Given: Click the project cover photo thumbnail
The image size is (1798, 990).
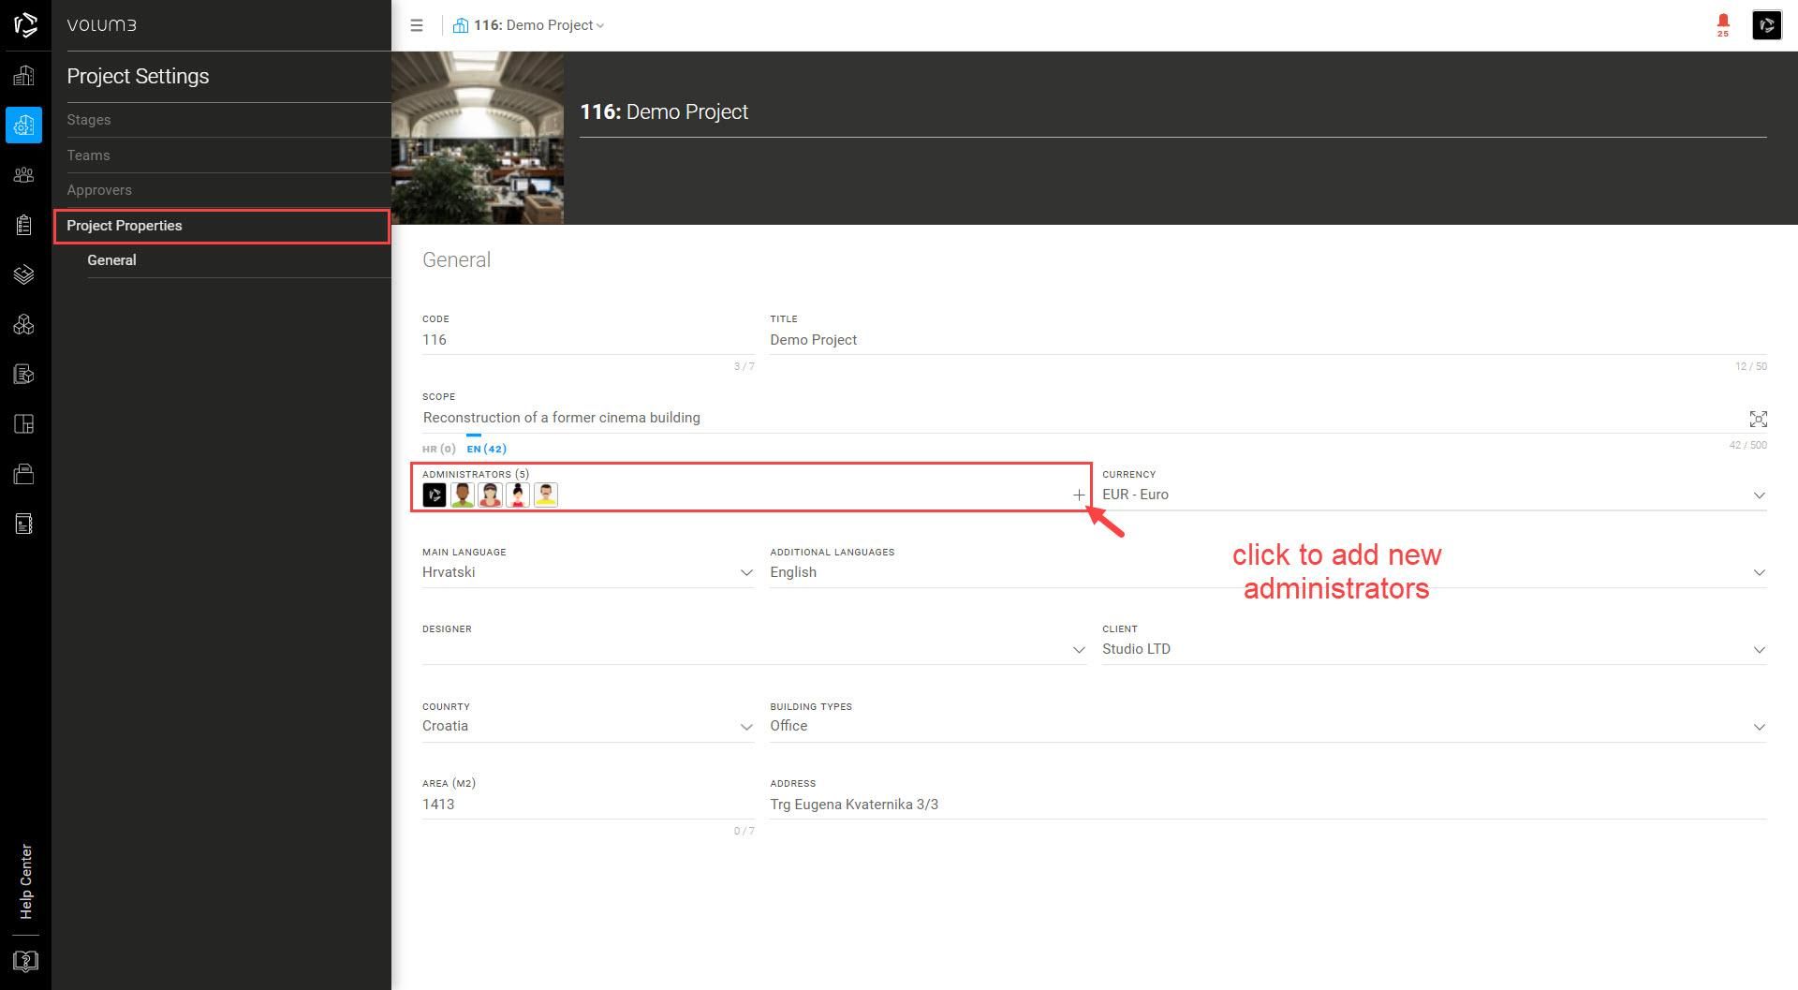Looking at the screenshot, I should (478, 138).
